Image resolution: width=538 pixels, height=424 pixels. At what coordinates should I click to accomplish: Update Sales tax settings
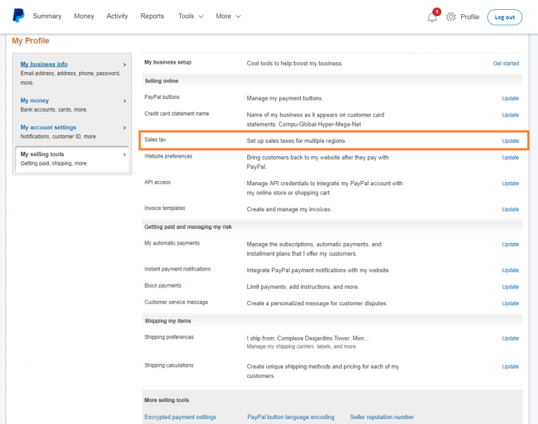coord(510,141)
